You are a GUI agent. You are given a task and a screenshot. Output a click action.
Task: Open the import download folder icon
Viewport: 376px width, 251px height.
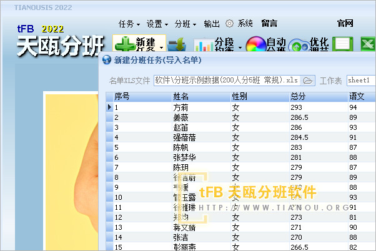point(177,44)
